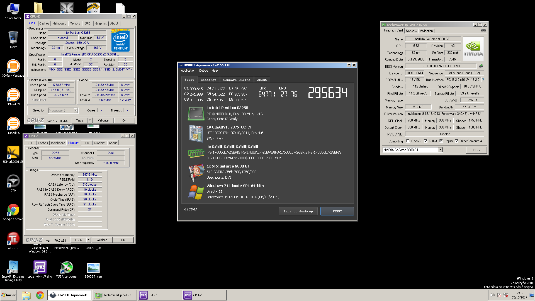The image size is (535, 301).
Task: Launch 3DMark03 desktop shortcut
Action: click(13, 97)
